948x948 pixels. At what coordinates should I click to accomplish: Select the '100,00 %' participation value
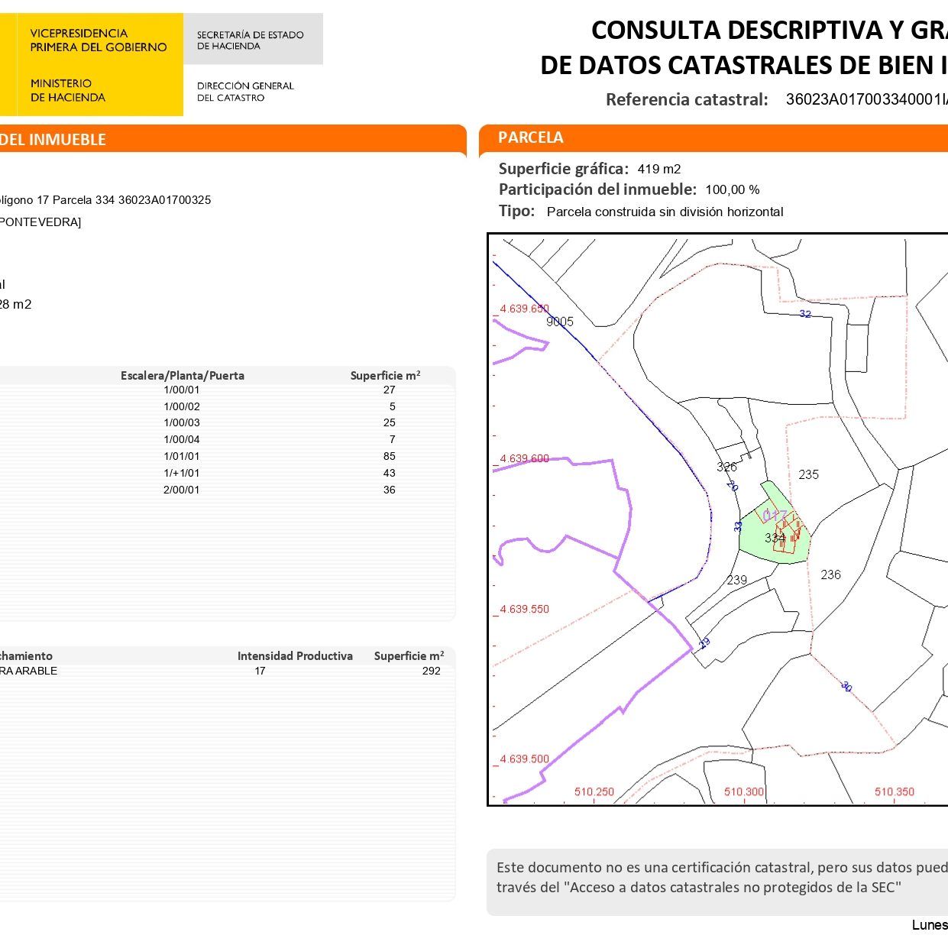coord(733,189)
